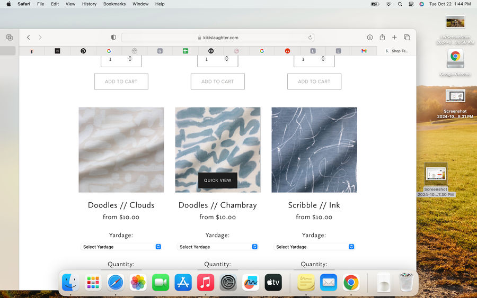Click the leftmost Add to Cart button
The height and width of the screenshot is (298, 477).
tap(121, 82)
